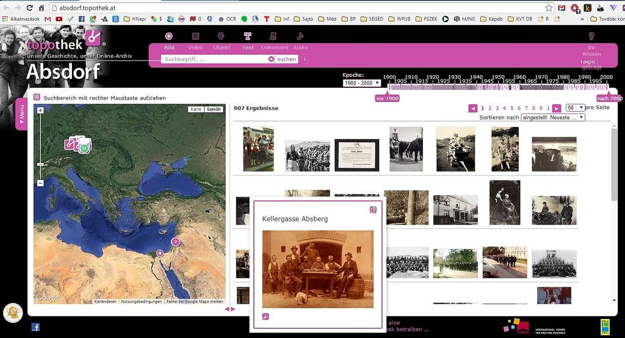This screenshot has width=625, height=338.
Task: Bookmark this page with the star icon
Action: coord(549,8)
